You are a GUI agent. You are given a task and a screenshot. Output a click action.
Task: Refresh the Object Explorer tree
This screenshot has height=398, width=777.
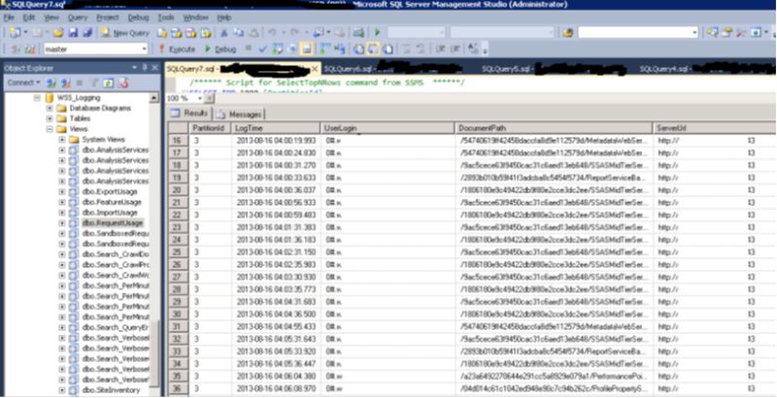(109, 83)
